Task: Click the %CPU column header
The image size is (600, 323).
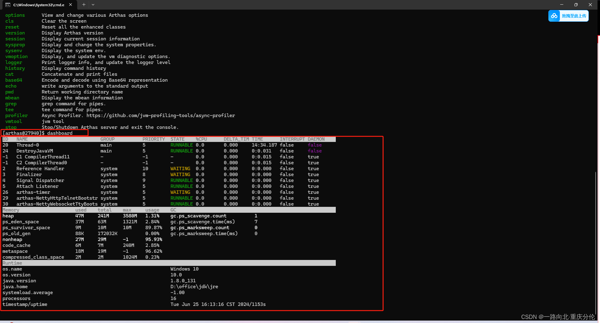Action: click(201, 139)
